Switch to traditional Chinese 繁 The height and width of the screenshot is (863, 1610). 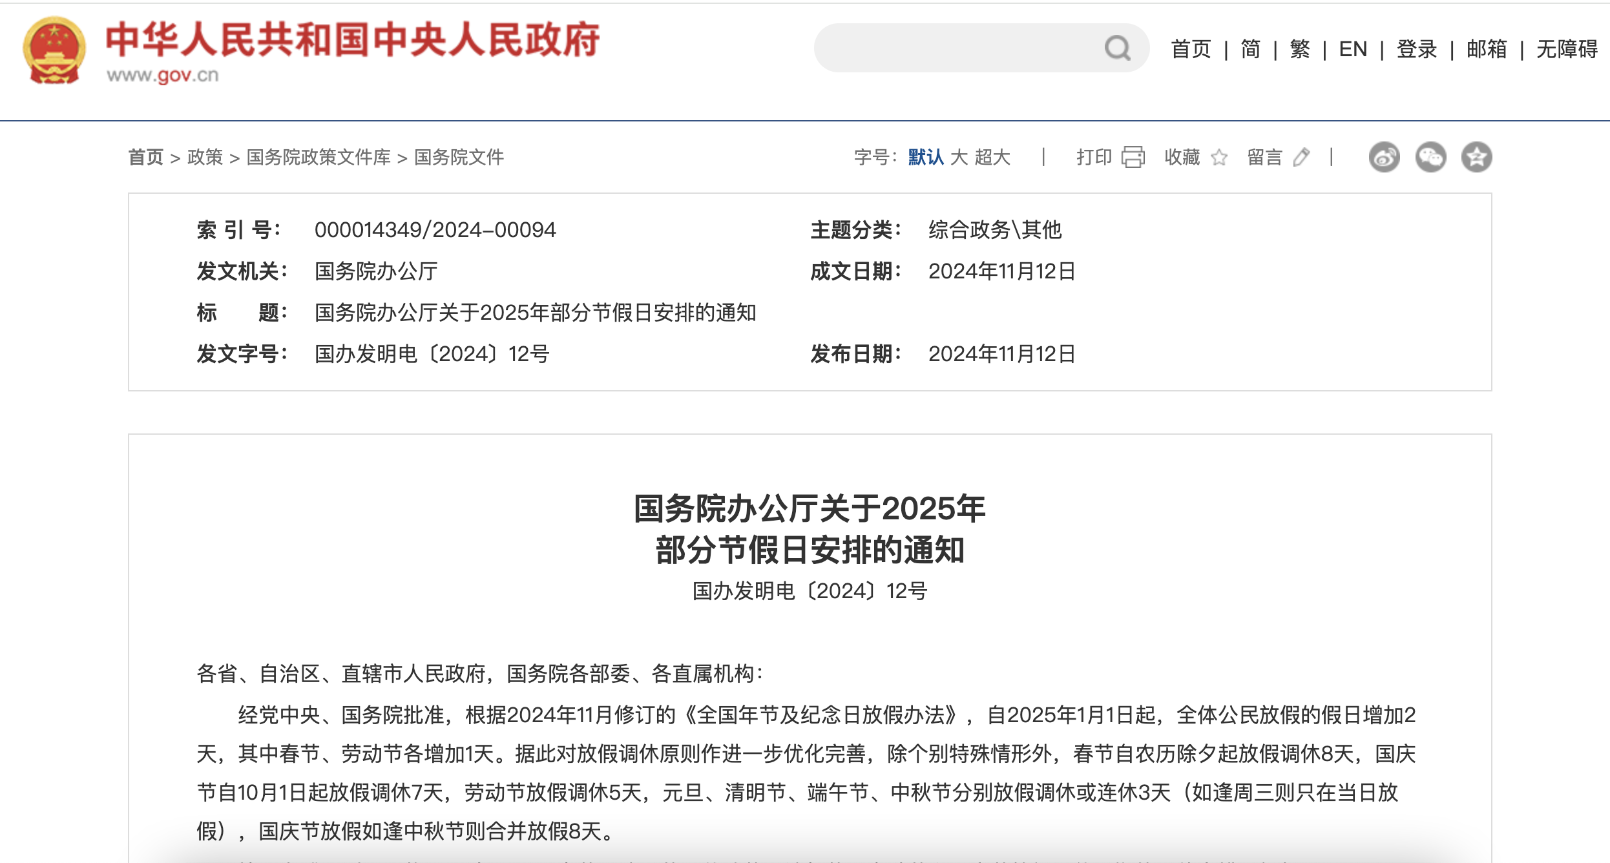[1300, 49]
